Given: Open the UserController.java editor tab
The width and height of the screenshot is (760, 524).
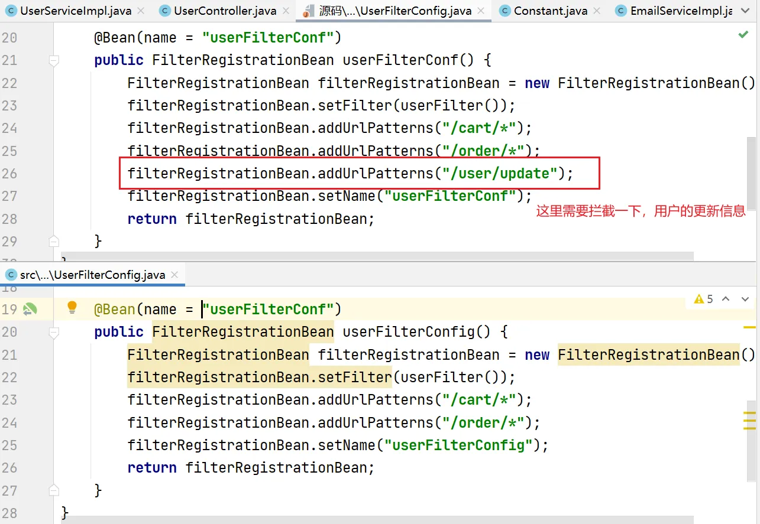Looking at the screenshot, I should (225, 11).
